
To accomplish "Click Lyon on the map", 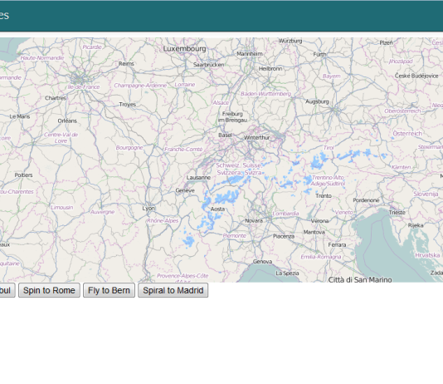I will (148, 209).
